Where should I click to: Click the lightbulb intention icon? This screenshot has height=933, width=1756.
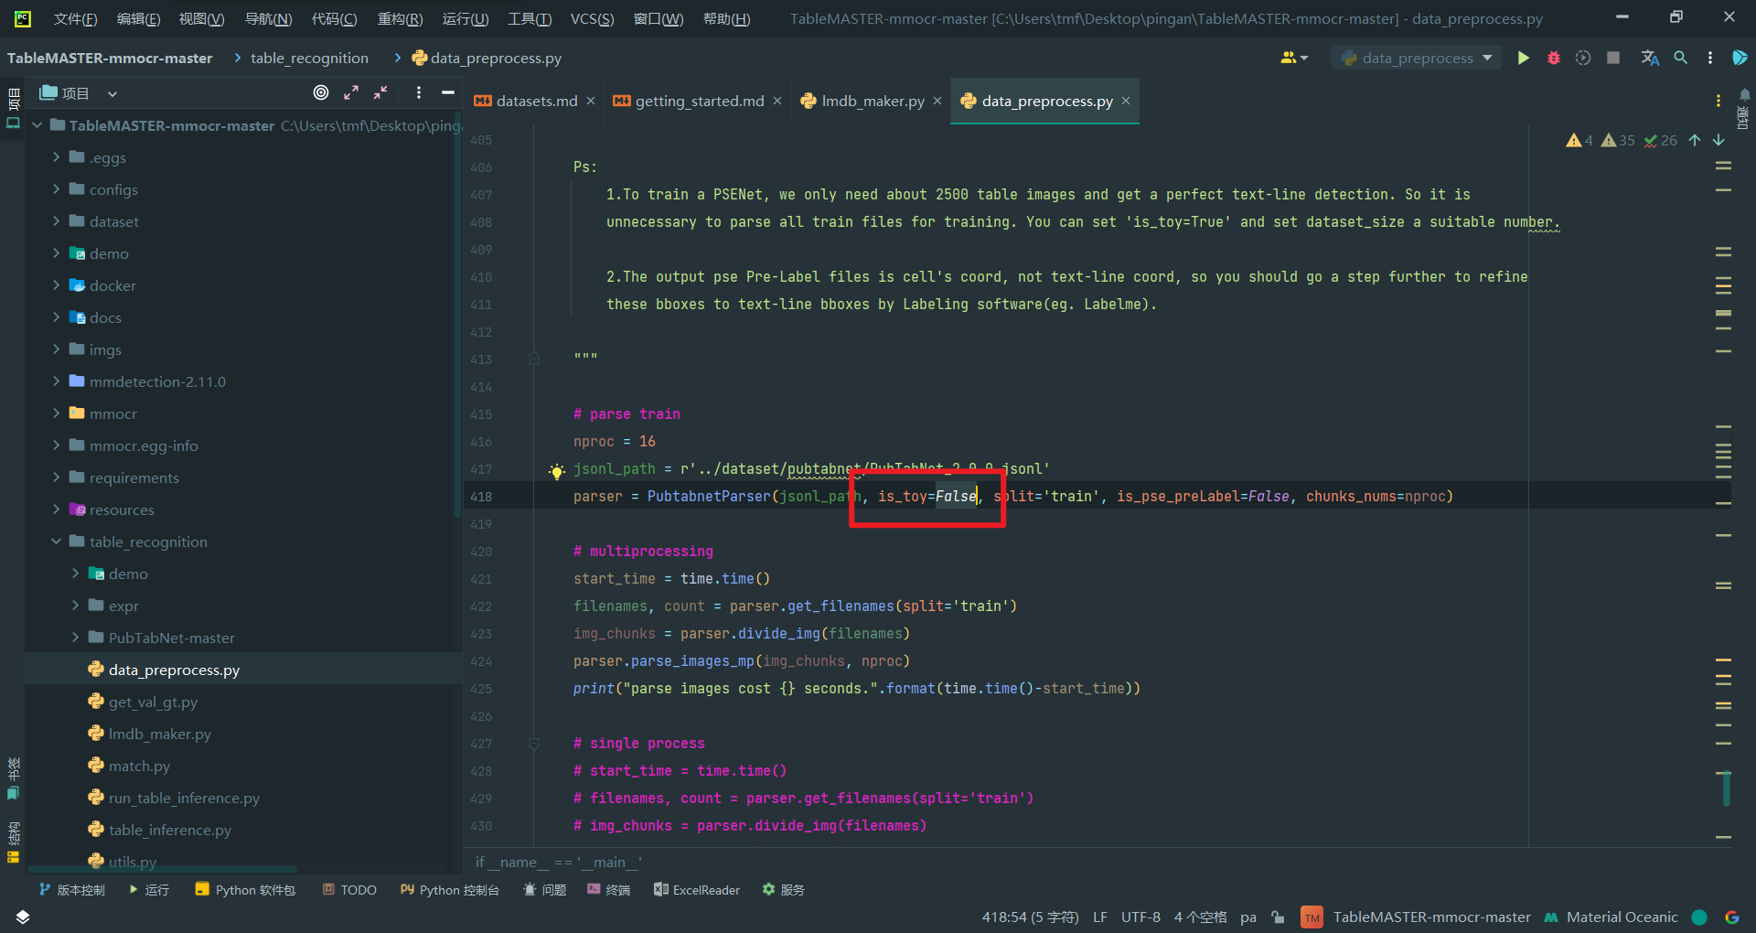coord(557,470)
